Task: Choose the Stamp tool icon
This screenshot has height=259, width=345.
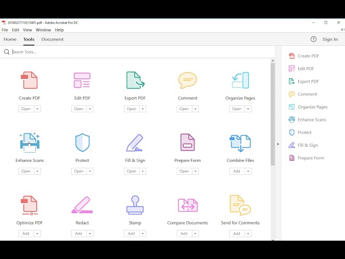Action: tap(135, 205)
